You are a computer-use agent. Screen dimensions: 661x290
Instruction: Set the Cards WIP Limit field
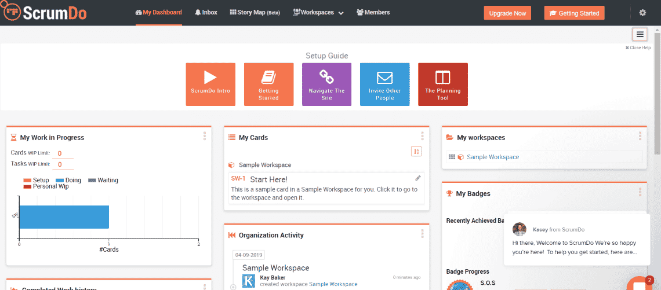click(63, 153)
